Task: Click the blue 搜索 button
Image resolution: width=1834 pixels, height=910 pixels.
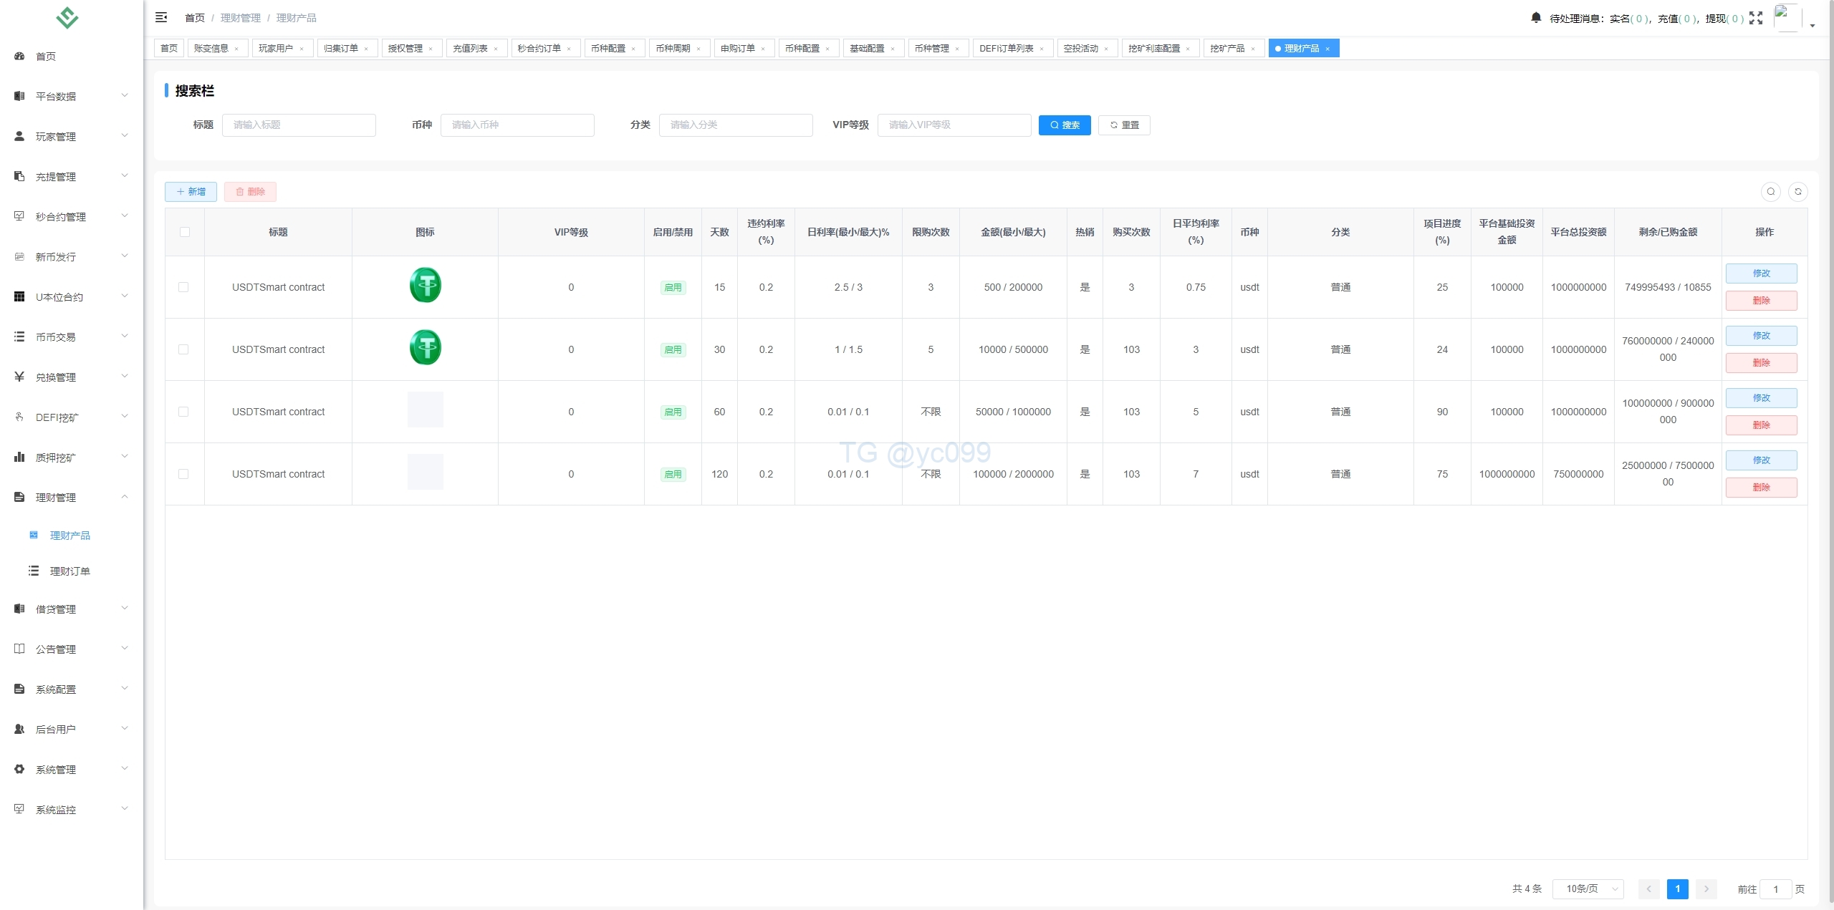Action: pos(1065,125)
